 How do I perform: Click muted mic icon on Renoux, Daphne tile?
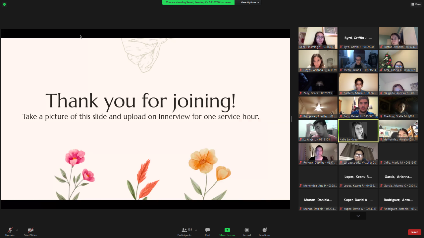pyautogui.click(x=301, y=163)
